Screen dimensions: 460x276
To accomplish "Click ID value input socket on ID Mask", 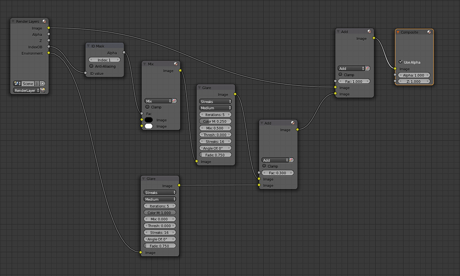I will (x=86, y=73).
